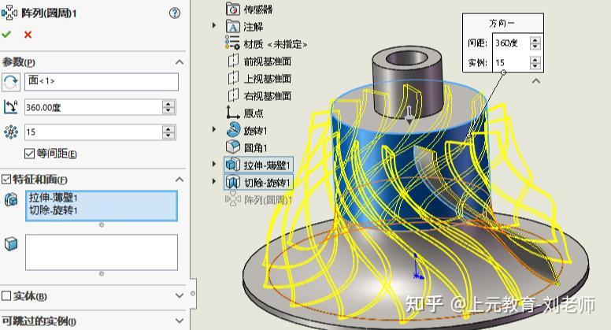Select the 材质 <未指定> tree item
This screenshot has width=611, height=330.
click(x=275, y=44)
